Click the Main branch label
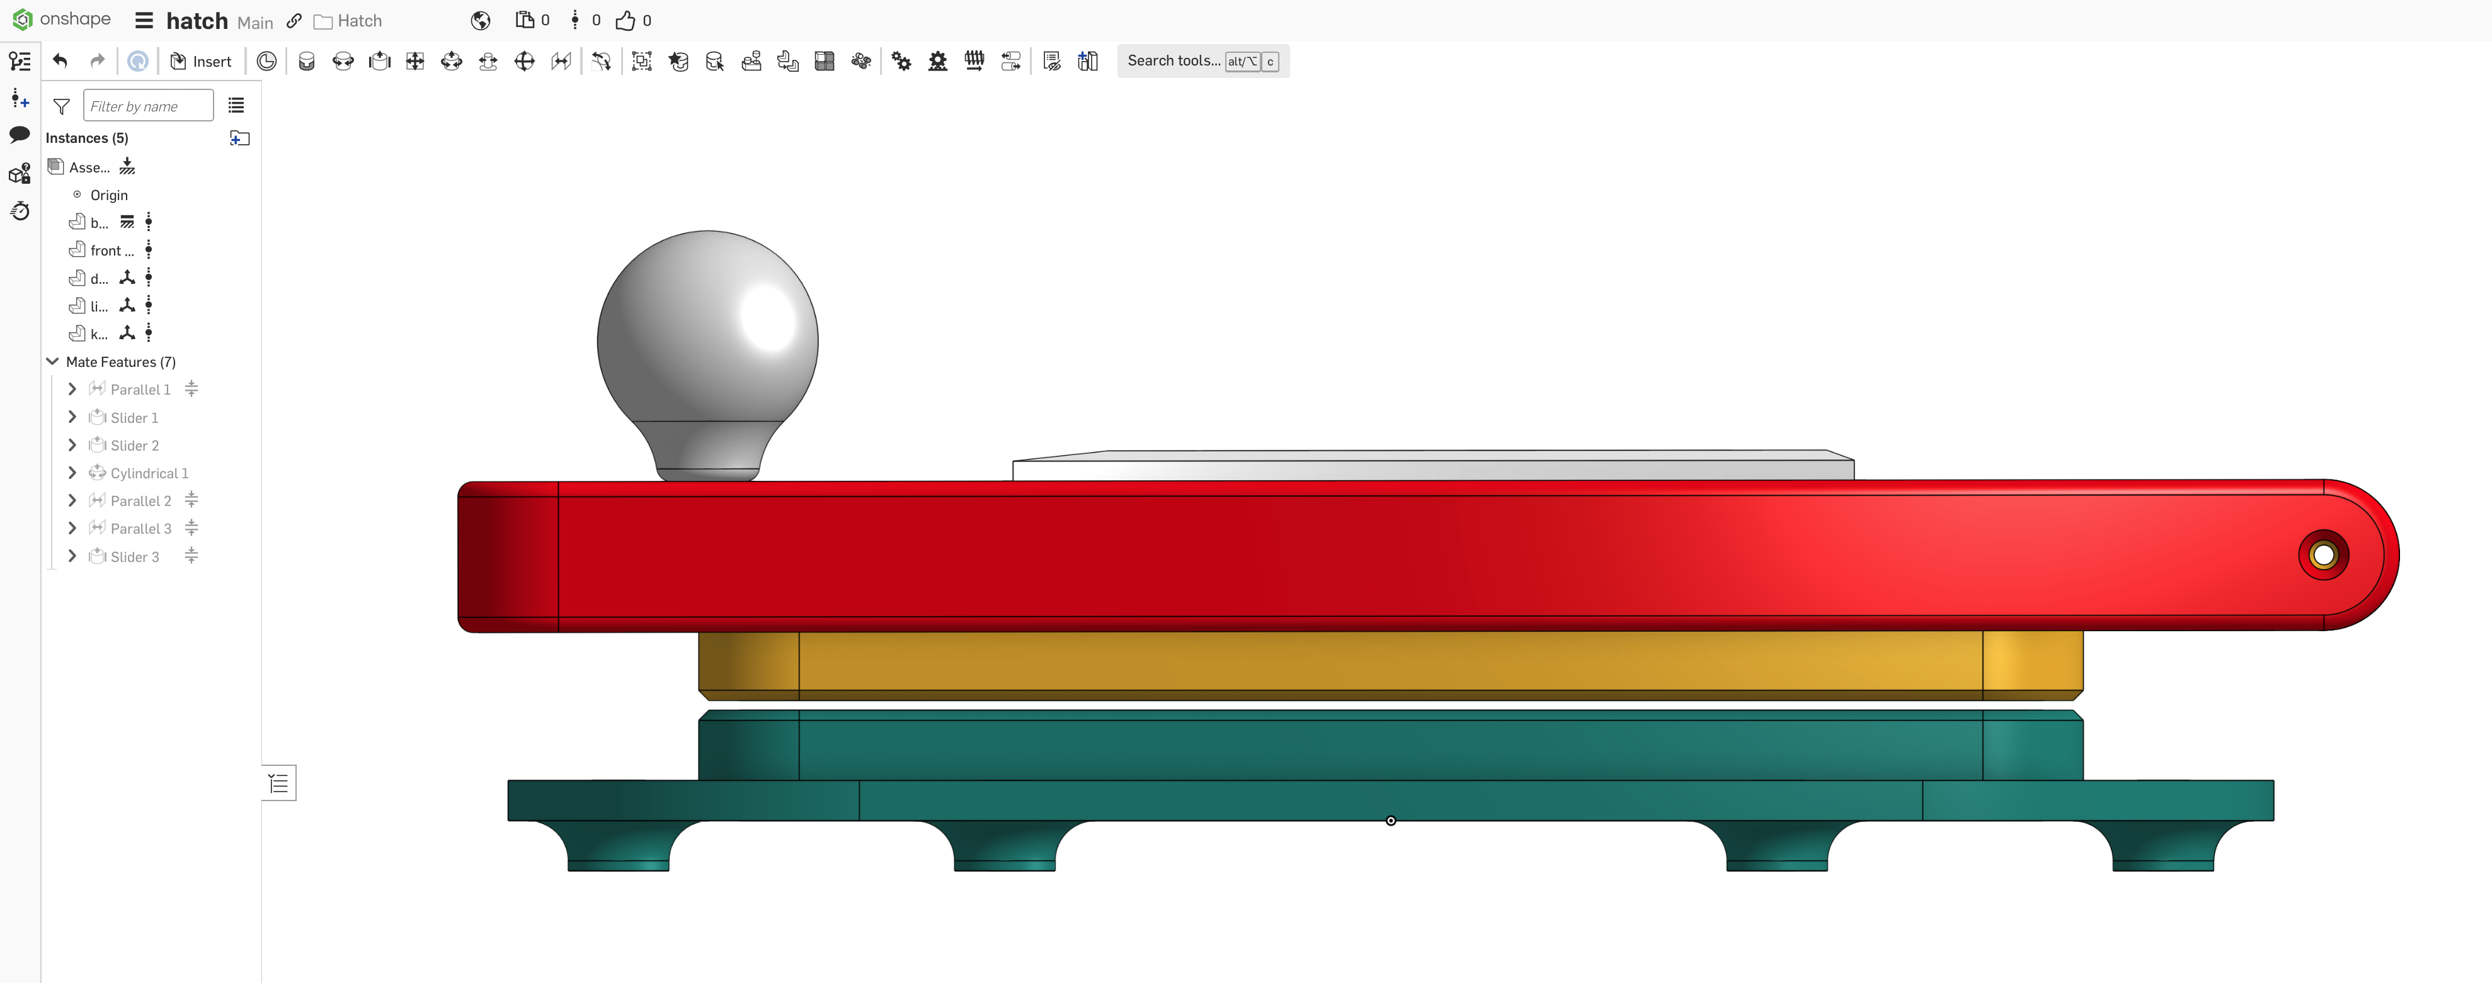 255,22
